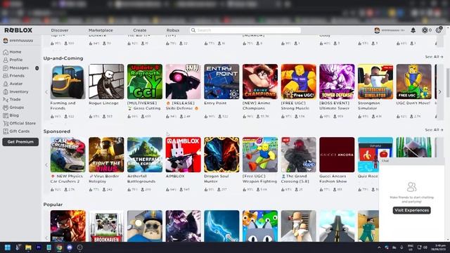
Task: Open the Marketplace tab
Action: coord(101,30)
